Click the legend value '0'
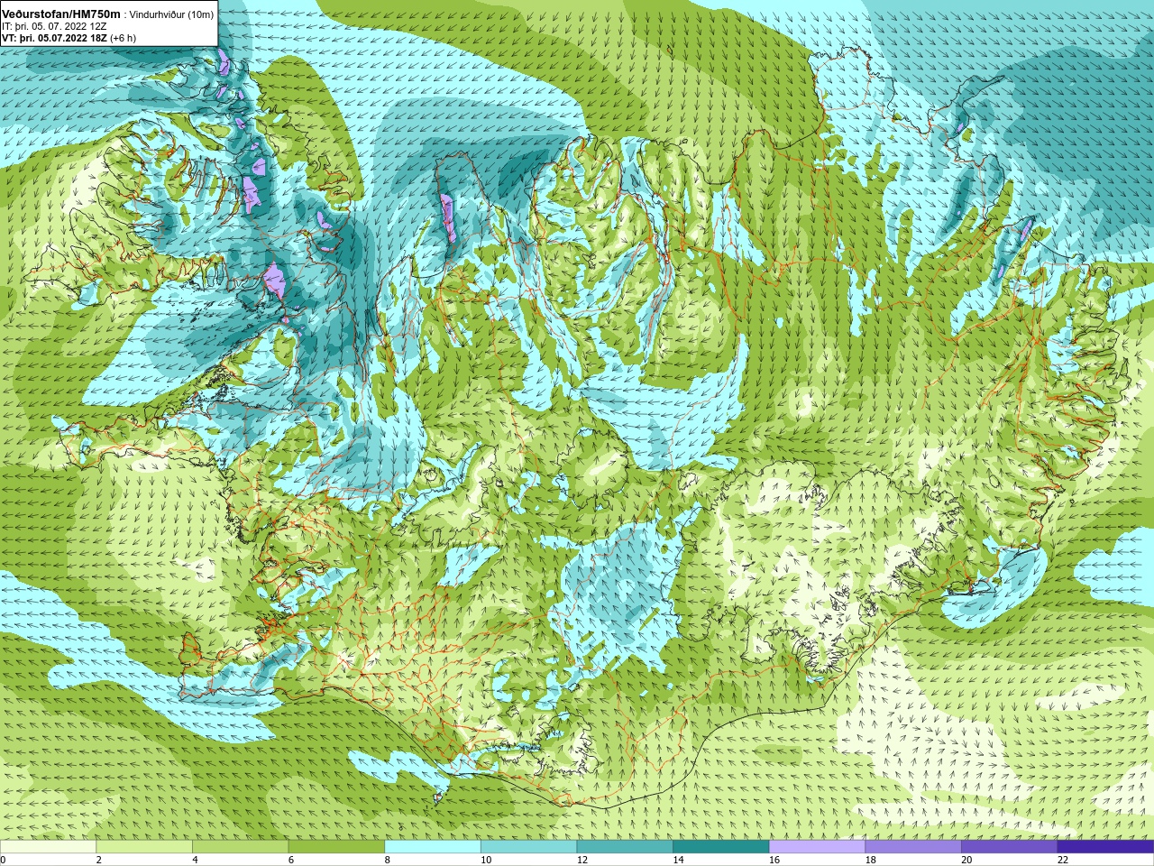The width and height of the screenshot is (1154, 866). (x=3, y=860)
